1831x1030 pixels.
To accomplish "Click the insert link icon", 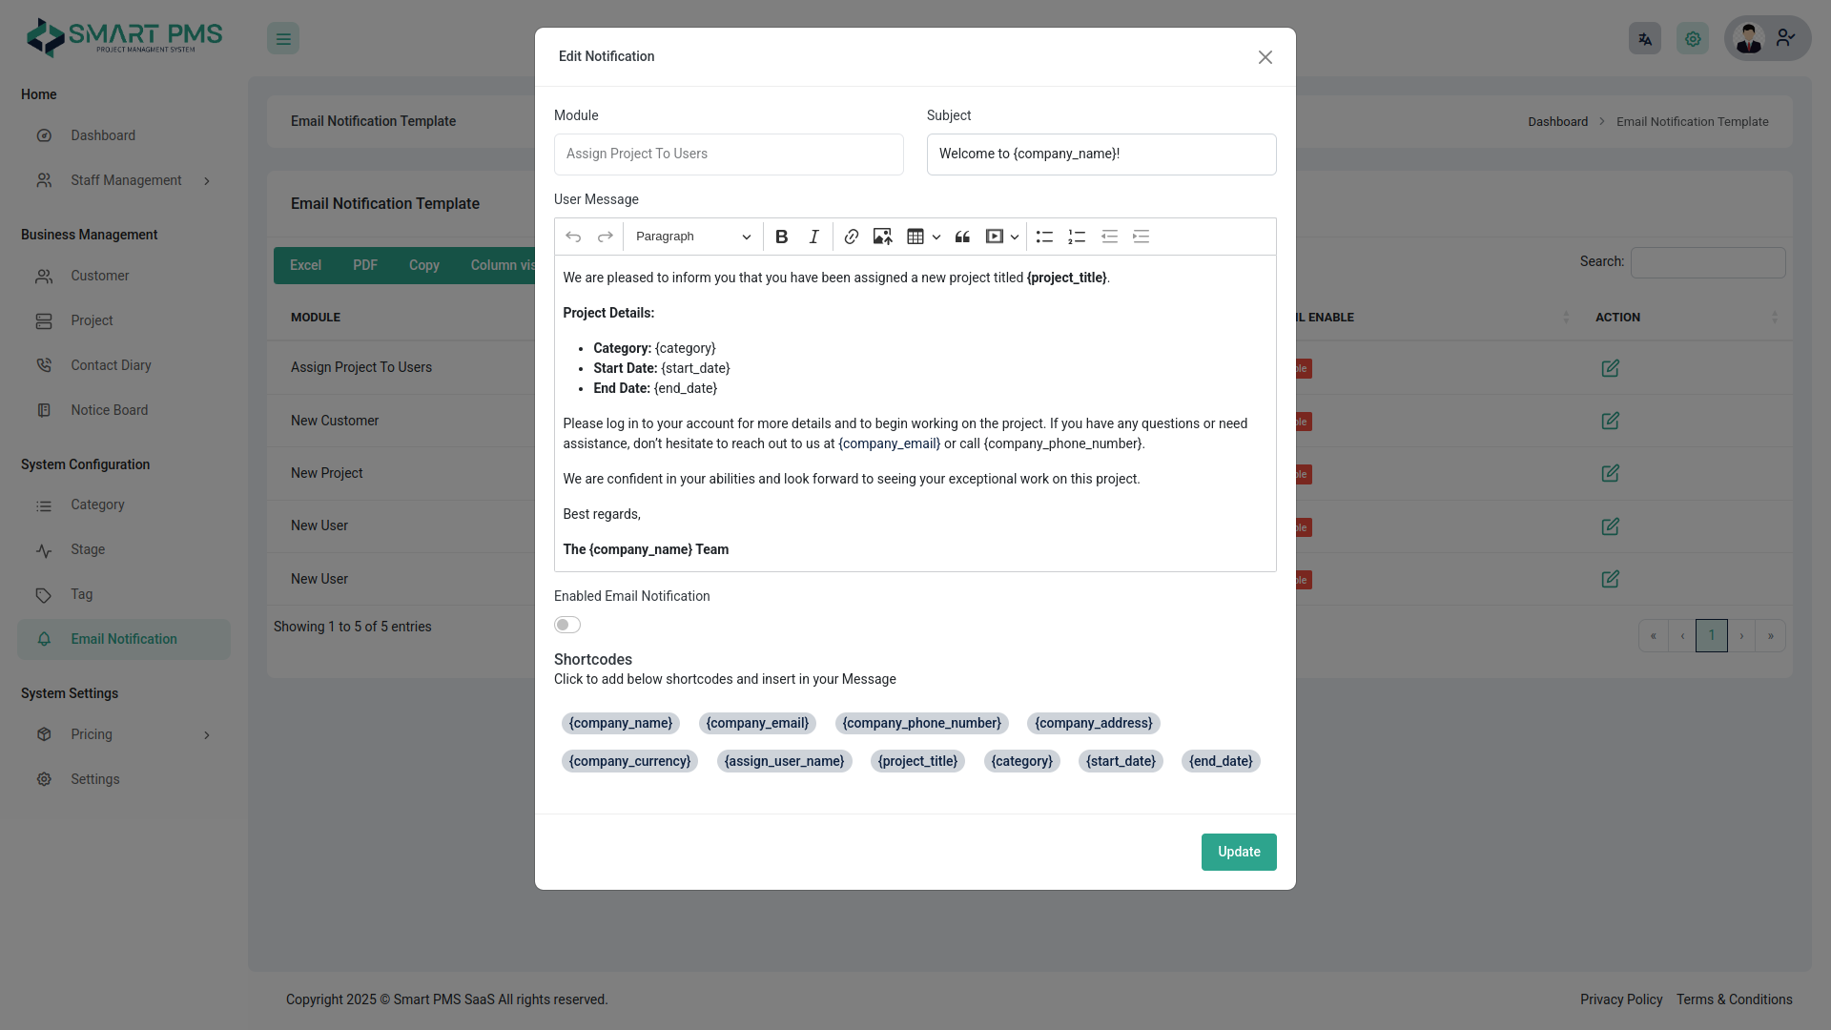I will pyautogui.click(x=852, y=237).
